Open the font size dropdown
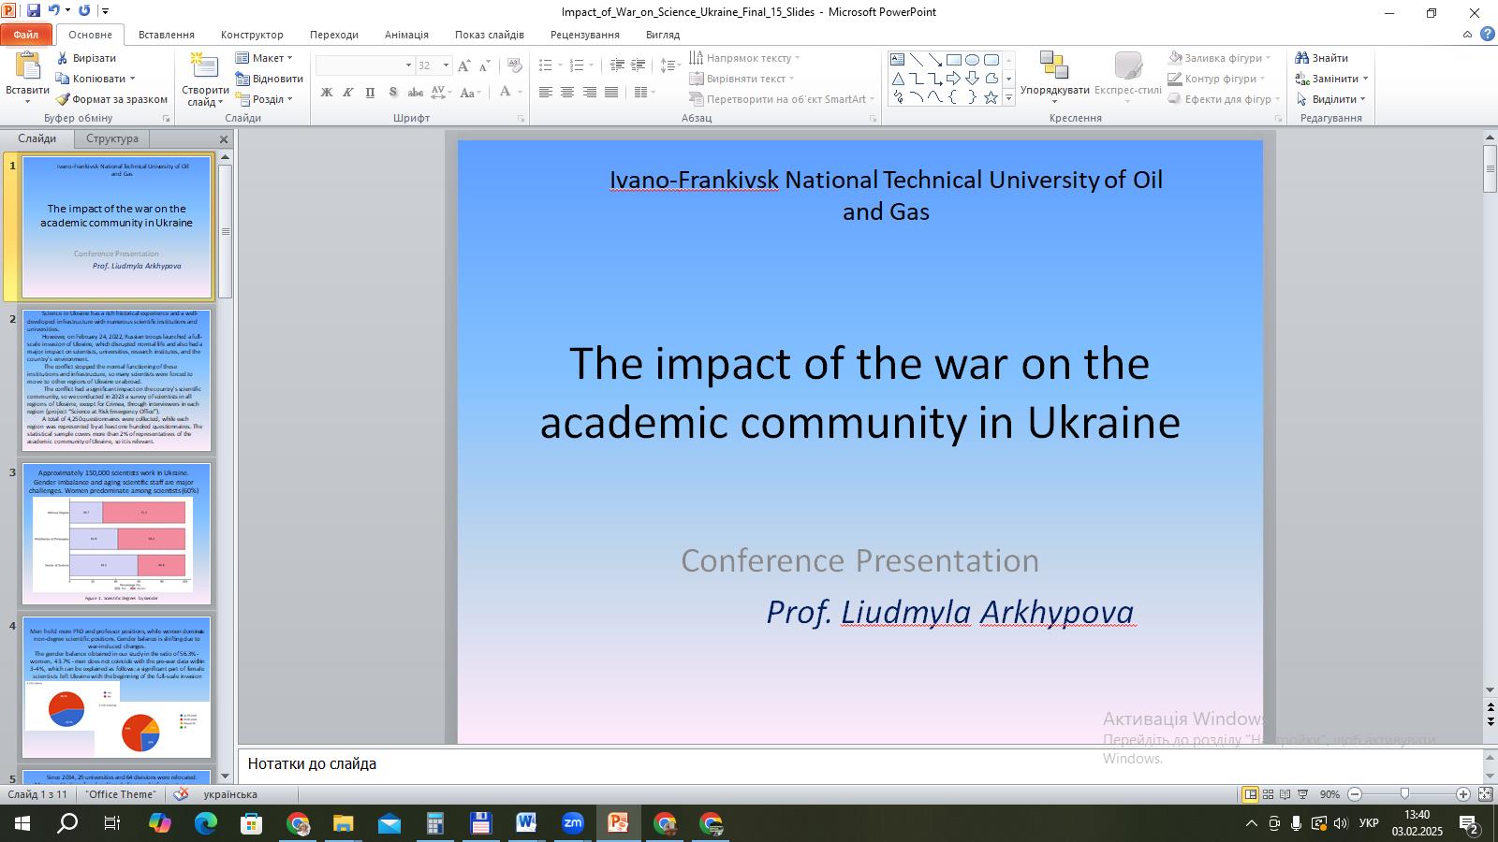Screen dimensions: 1498x842 [446, 65]
